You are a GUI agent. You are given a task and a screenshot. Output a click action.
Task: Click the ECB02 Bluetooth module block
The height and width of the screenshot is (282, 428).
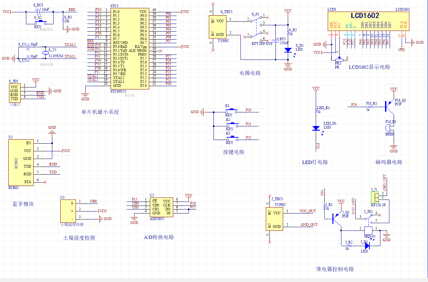[x=21, y=162]
